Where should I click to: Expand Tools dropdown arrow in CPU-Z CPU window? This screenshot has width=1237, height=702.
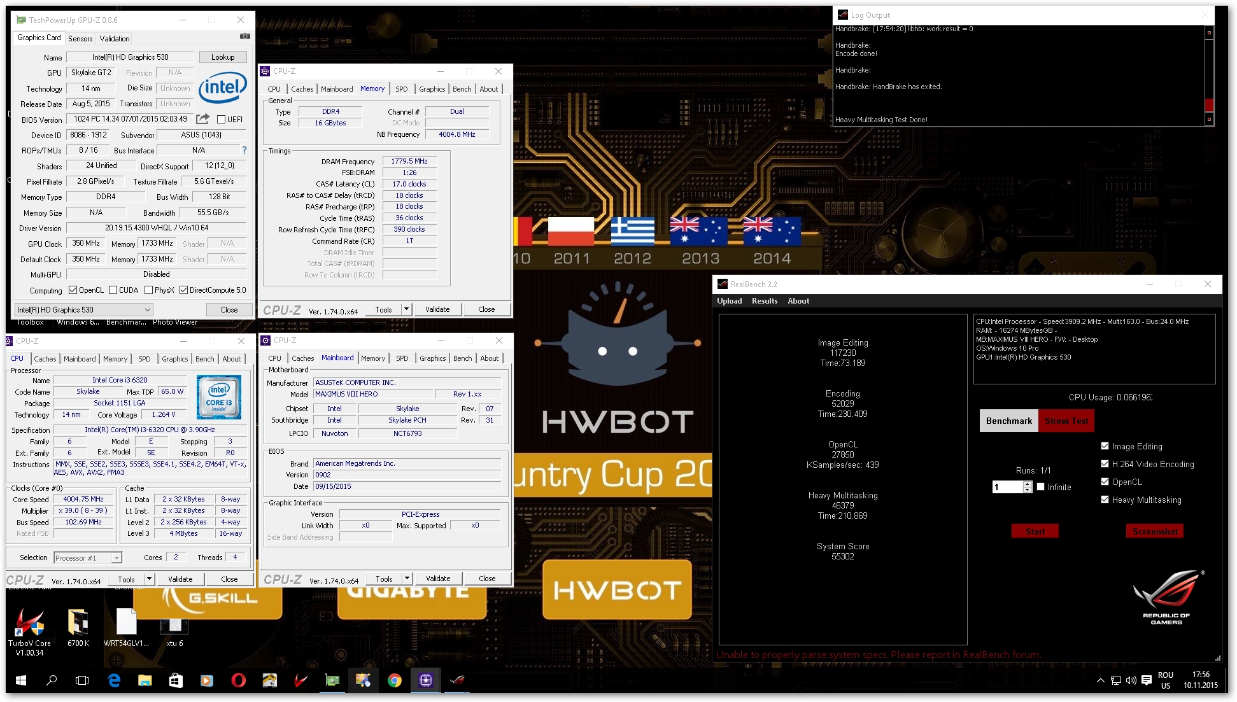click(x=149, y=579)
